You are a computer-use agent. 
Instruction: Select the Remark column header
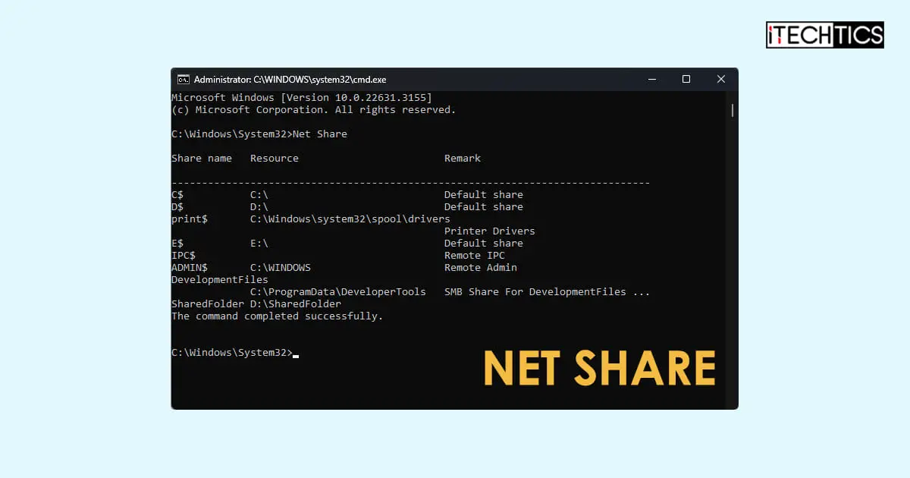coord(462,158)
